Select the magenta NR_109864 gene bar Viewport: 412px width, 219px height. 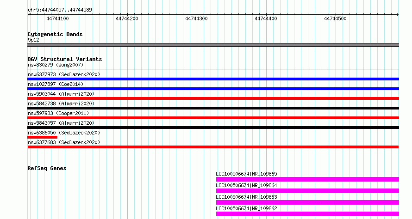coord(307,191)
